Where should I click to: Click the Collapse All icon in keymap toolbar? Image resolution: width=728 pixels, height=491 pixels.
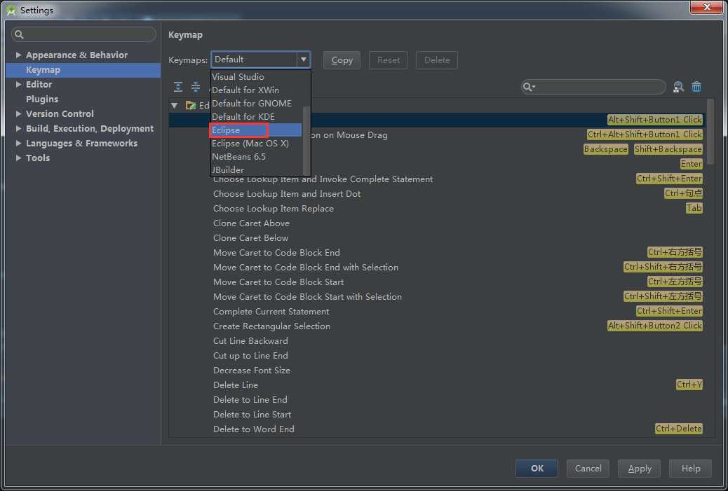[x=196, y=87]
